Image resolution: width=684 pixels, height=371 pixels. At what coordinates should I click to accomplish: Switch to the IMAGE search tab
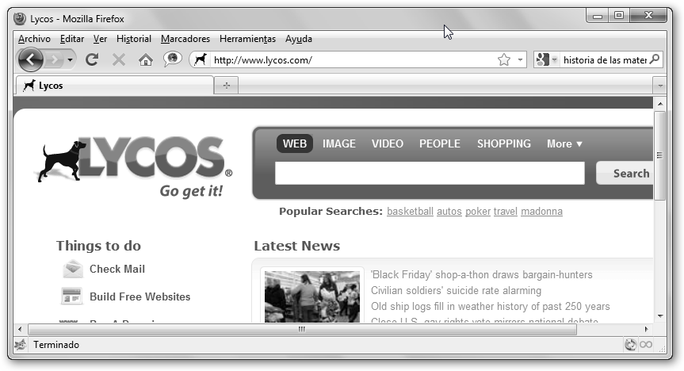coord(338,143)
